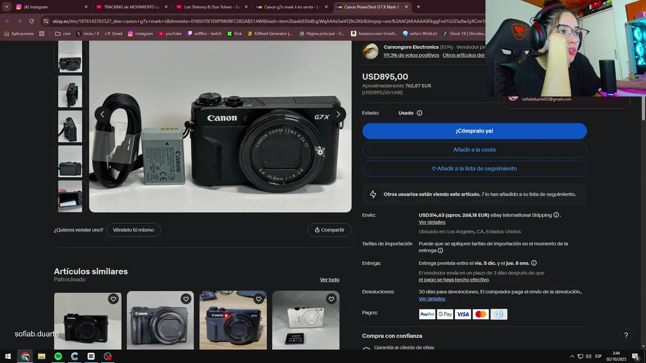
Task: Favorite the first similar Canon camera card
Action: click(113, 299)
